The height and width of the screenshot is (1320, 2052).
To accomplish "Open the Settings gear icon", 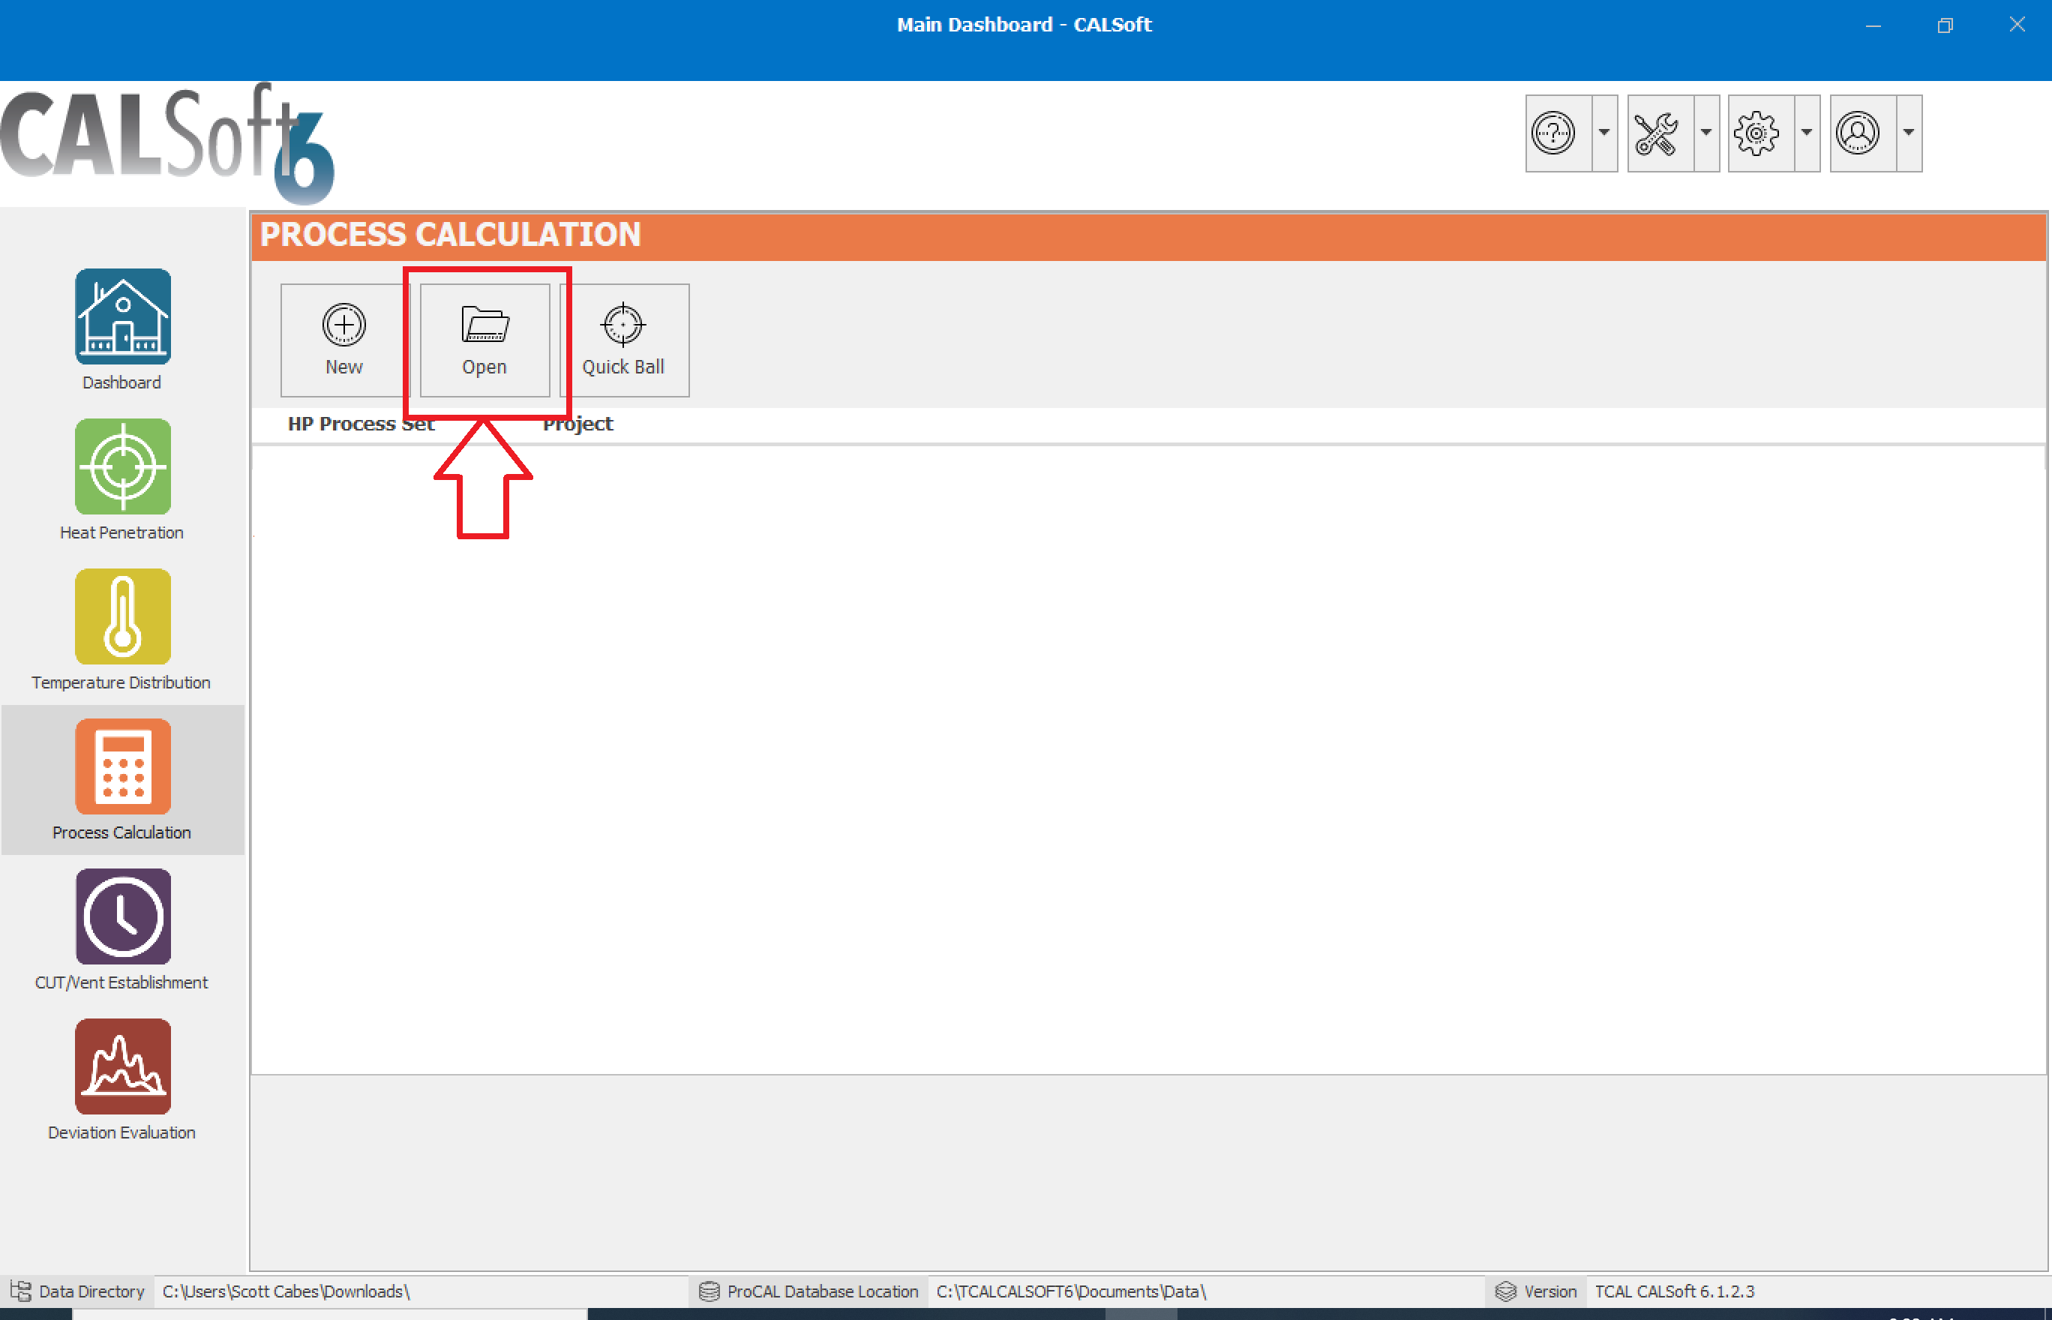I will coord(1758,133).
